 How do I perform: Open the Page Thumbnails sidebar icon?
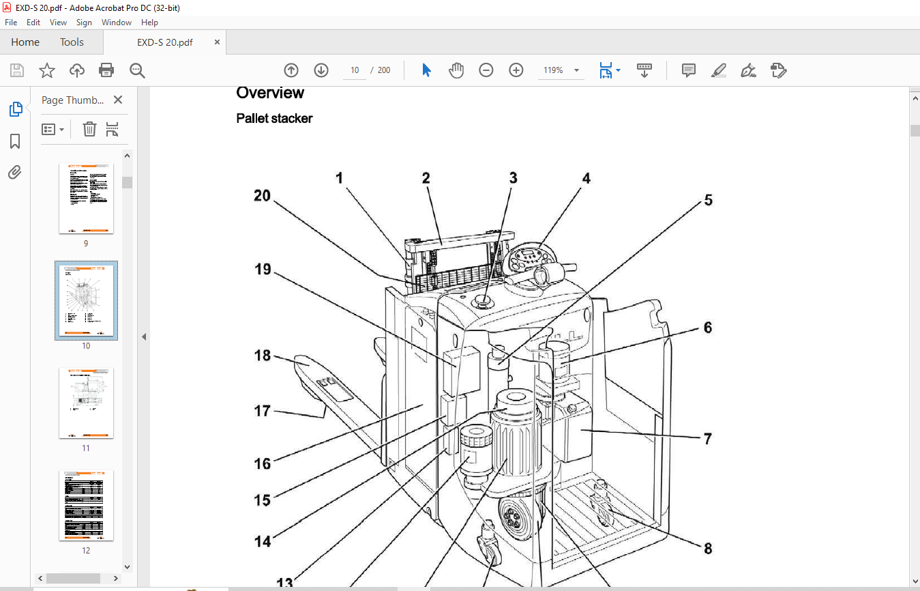15,109
